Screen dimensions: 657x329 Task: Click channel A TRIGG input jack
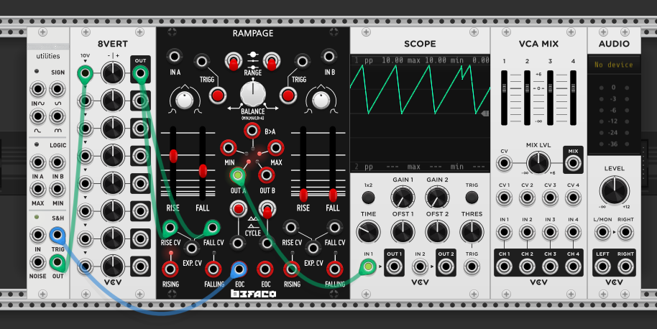coord(201,62)
